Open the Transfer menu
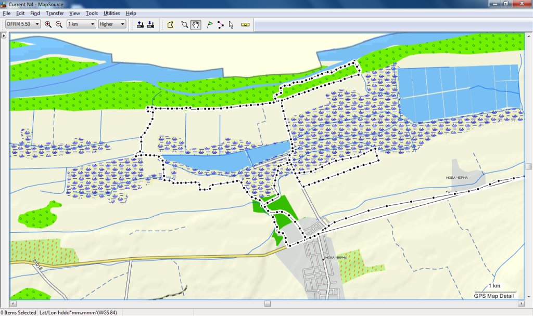533x316 pixels. pos(55,13)
